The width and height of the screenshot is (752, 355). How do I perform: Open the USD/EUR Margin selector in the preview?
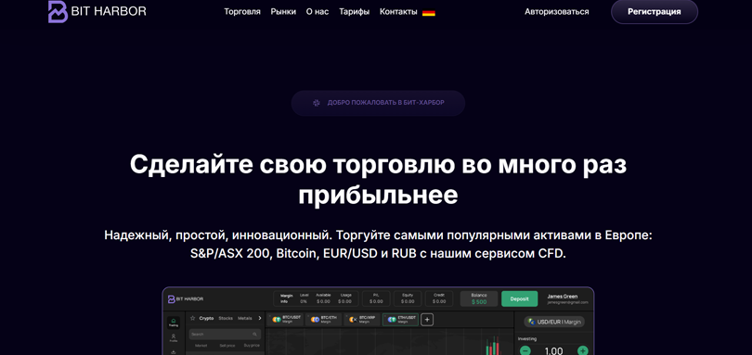point(554,322)
